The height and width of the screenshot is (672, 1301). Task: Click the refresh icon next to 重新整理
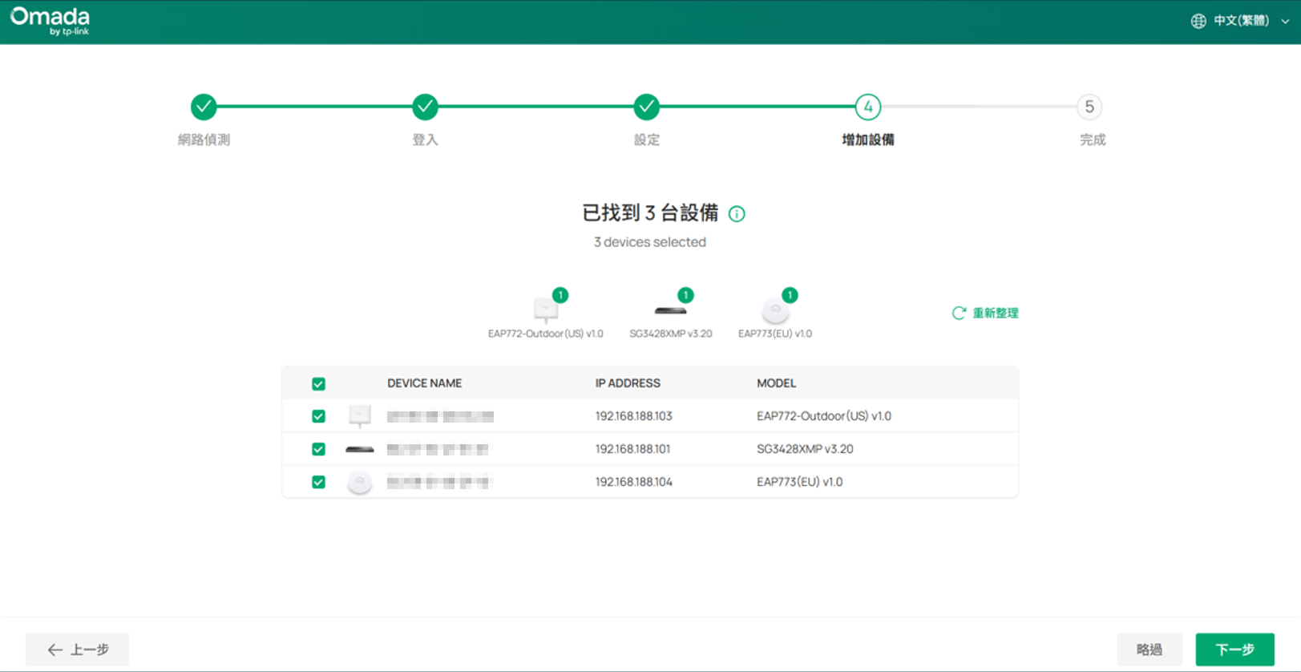pos(959,313)
